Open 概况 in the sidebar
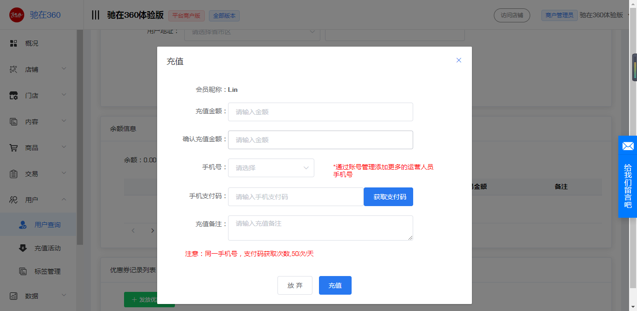Screen dimensions: 637x311 pyautogui.click(x=38, y=43)
